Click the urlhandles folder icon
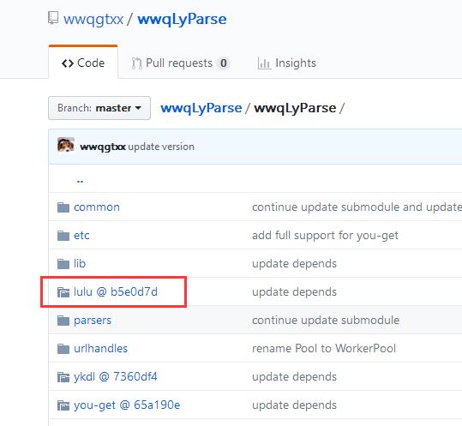Screen dimensions: 462x426 (63, 349)
